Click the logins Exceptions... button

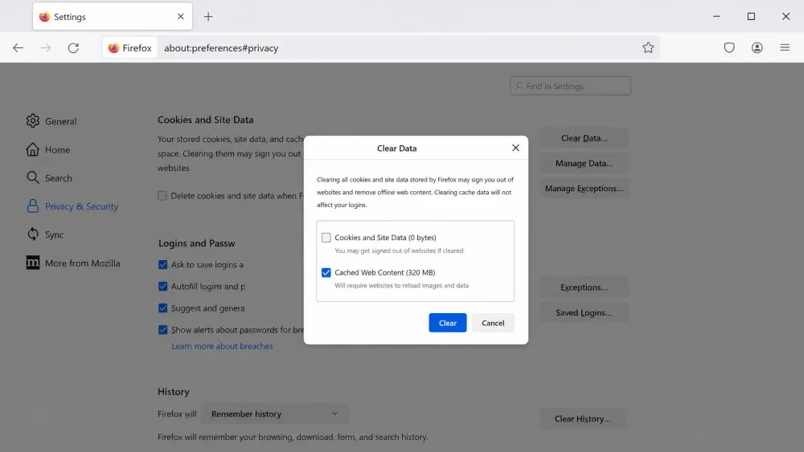click(584, 287)
